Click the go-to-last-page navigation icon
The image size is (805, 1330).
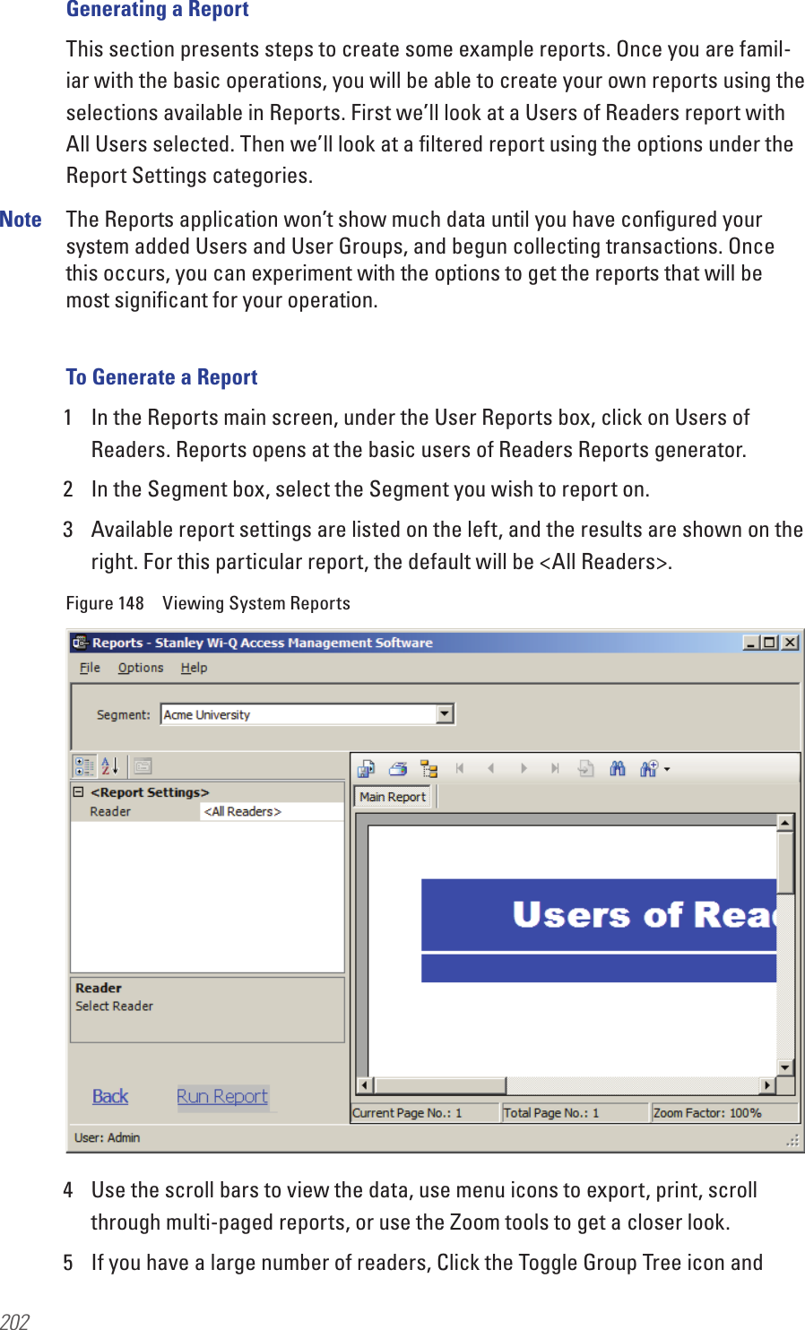(554, 768)
